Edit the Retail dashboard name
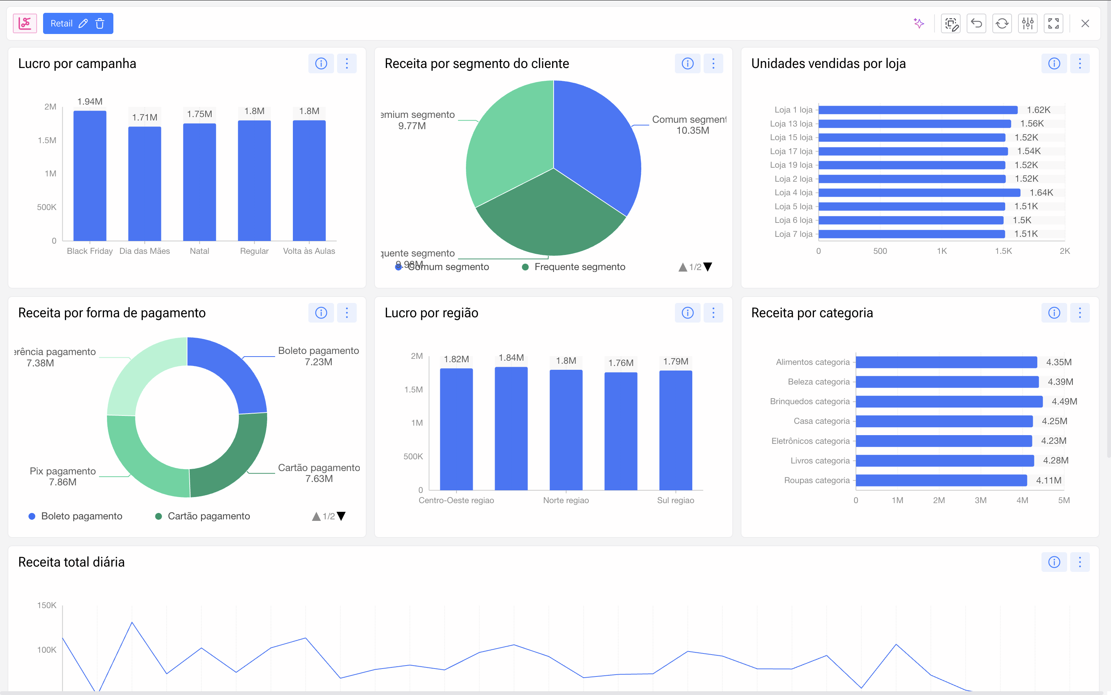1111x695 pixels. click(x=83, y=23)
